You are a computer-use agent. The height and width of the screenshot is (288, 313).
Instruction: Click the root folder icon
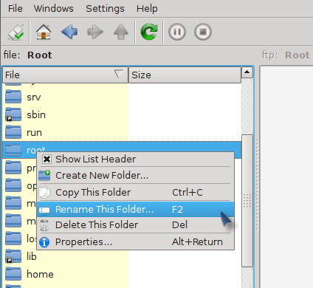pos(13,150)
